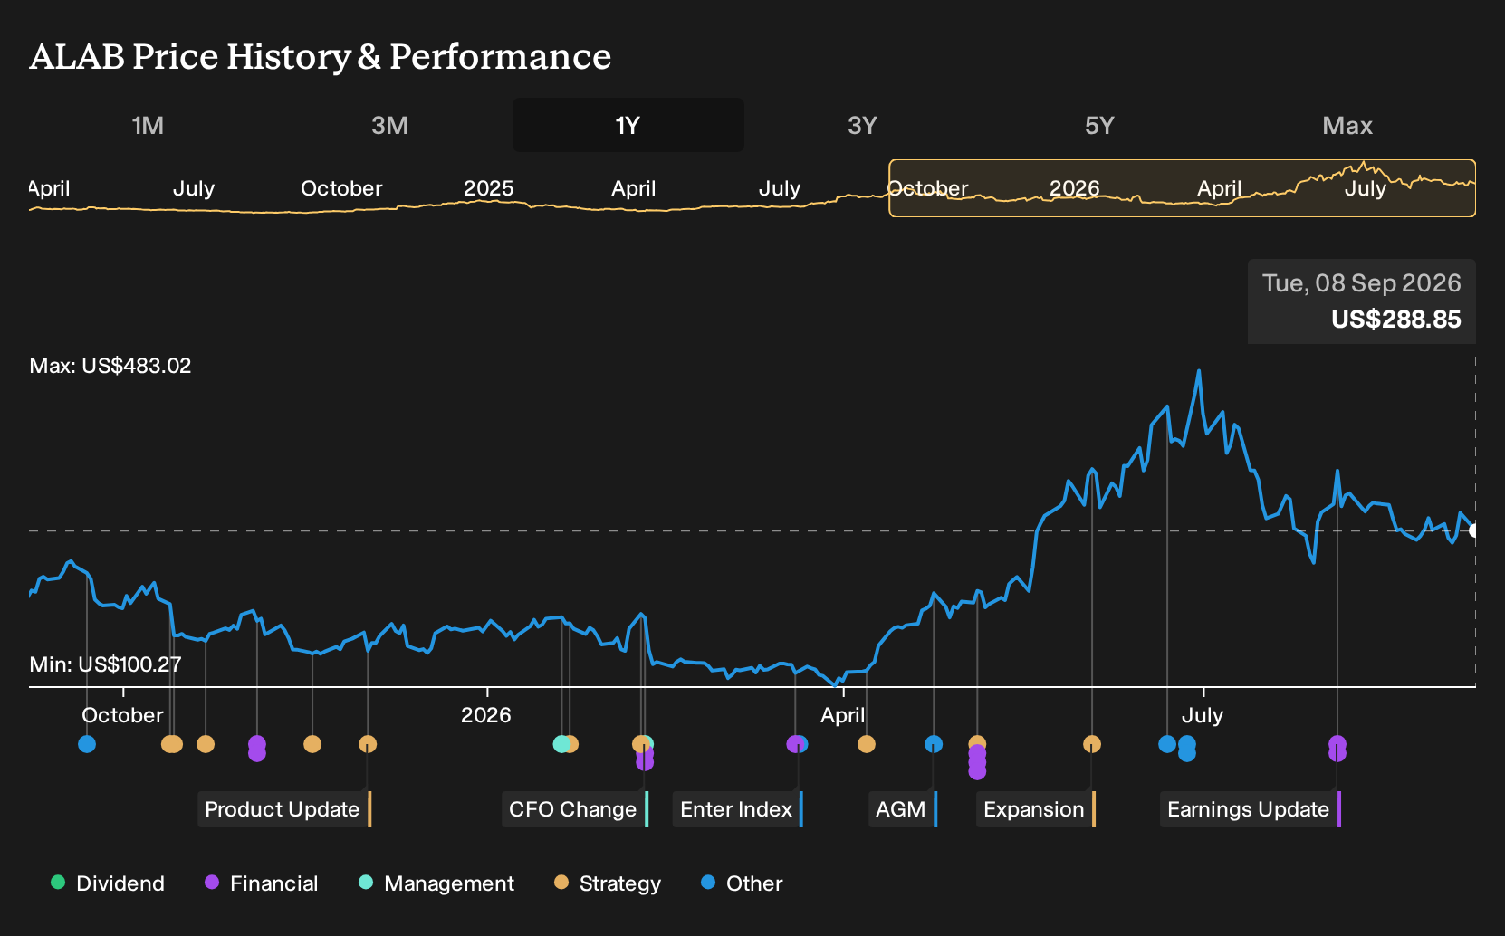
Task: Toggle the Financial legend filter
Action: pos(262,883)
